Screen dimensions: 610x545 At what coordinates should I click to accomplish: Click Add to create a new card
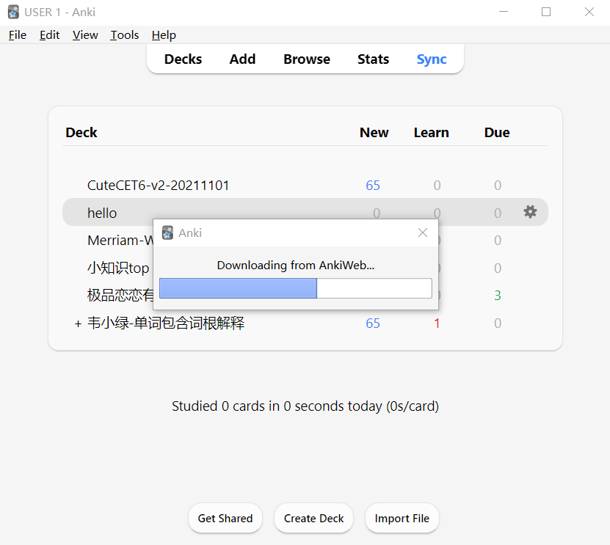pos(242,59)
